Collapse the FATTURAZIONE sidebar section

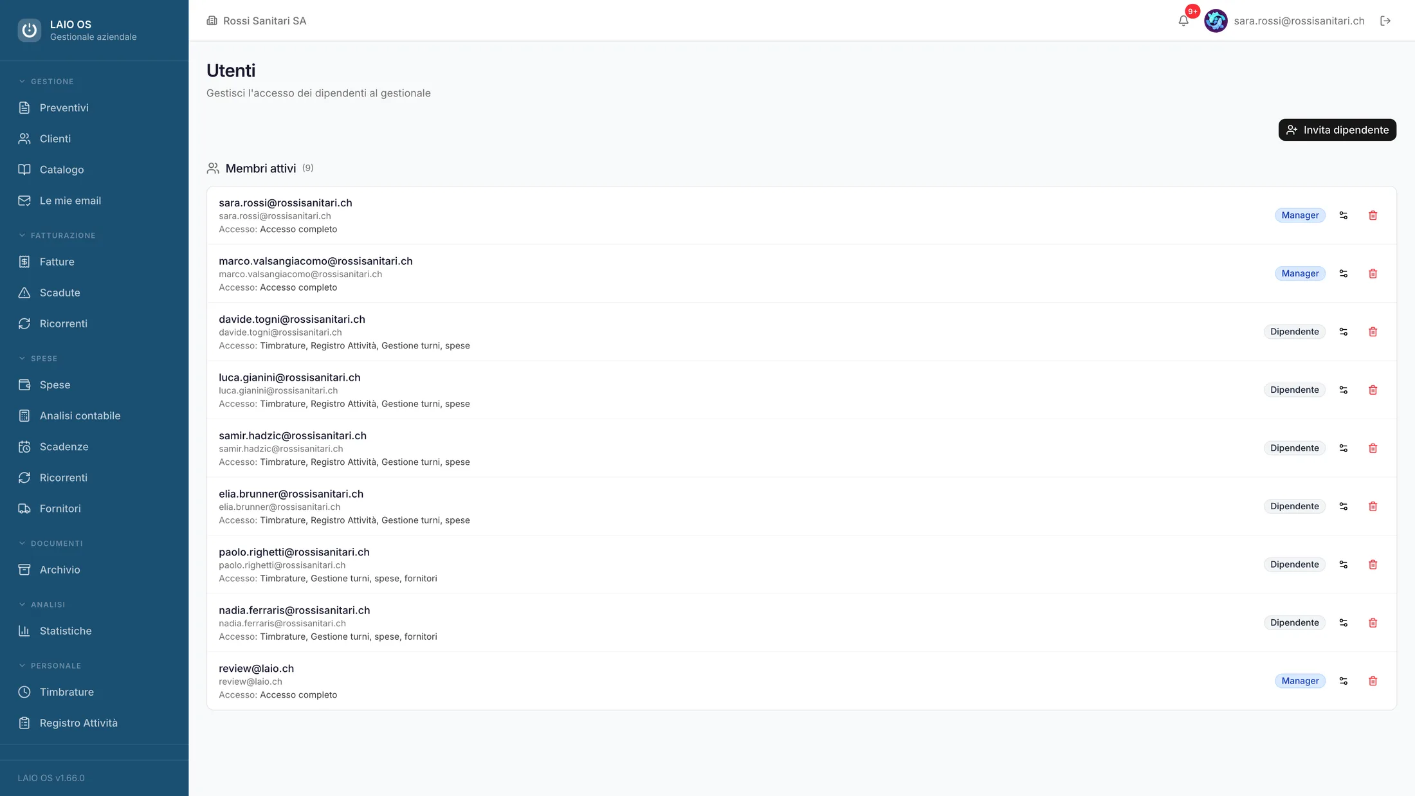pyautogui.click(x=57, y=235)
